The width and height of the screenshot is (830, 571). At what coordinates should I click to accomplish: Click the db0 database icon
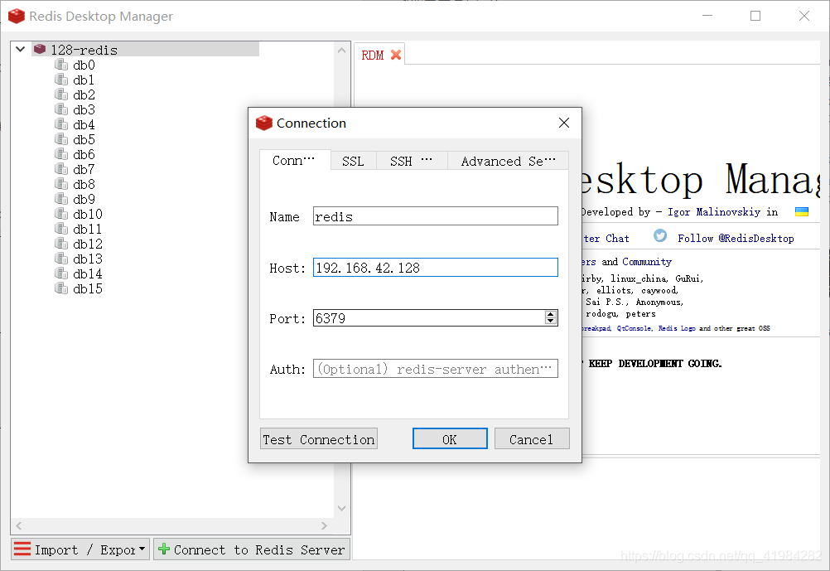61,65
